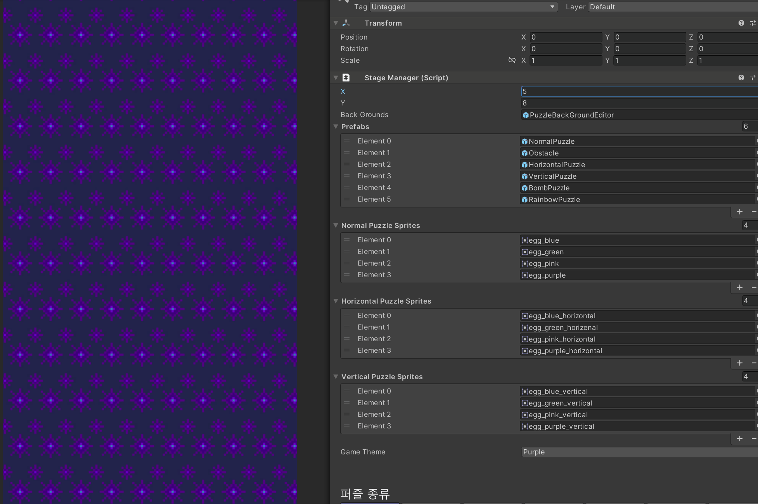Viewport: 758px width, 504px height.
Task: Collapse the Transform component foldout
Action: [336, 23]
